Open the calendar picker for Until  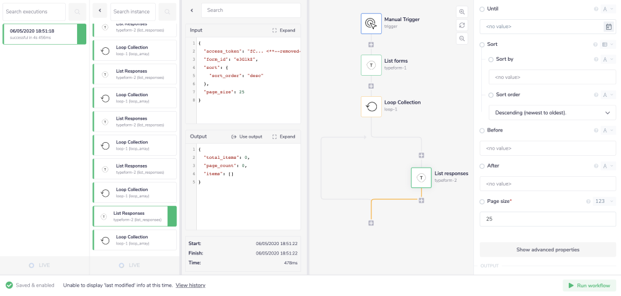[608, 27]
